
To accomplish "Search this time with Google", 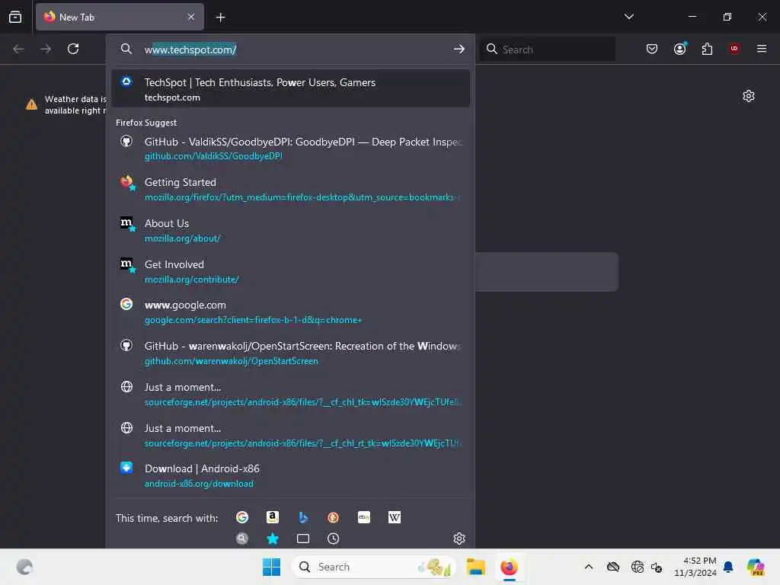I will pyautogui.click(x=242, y=517).
